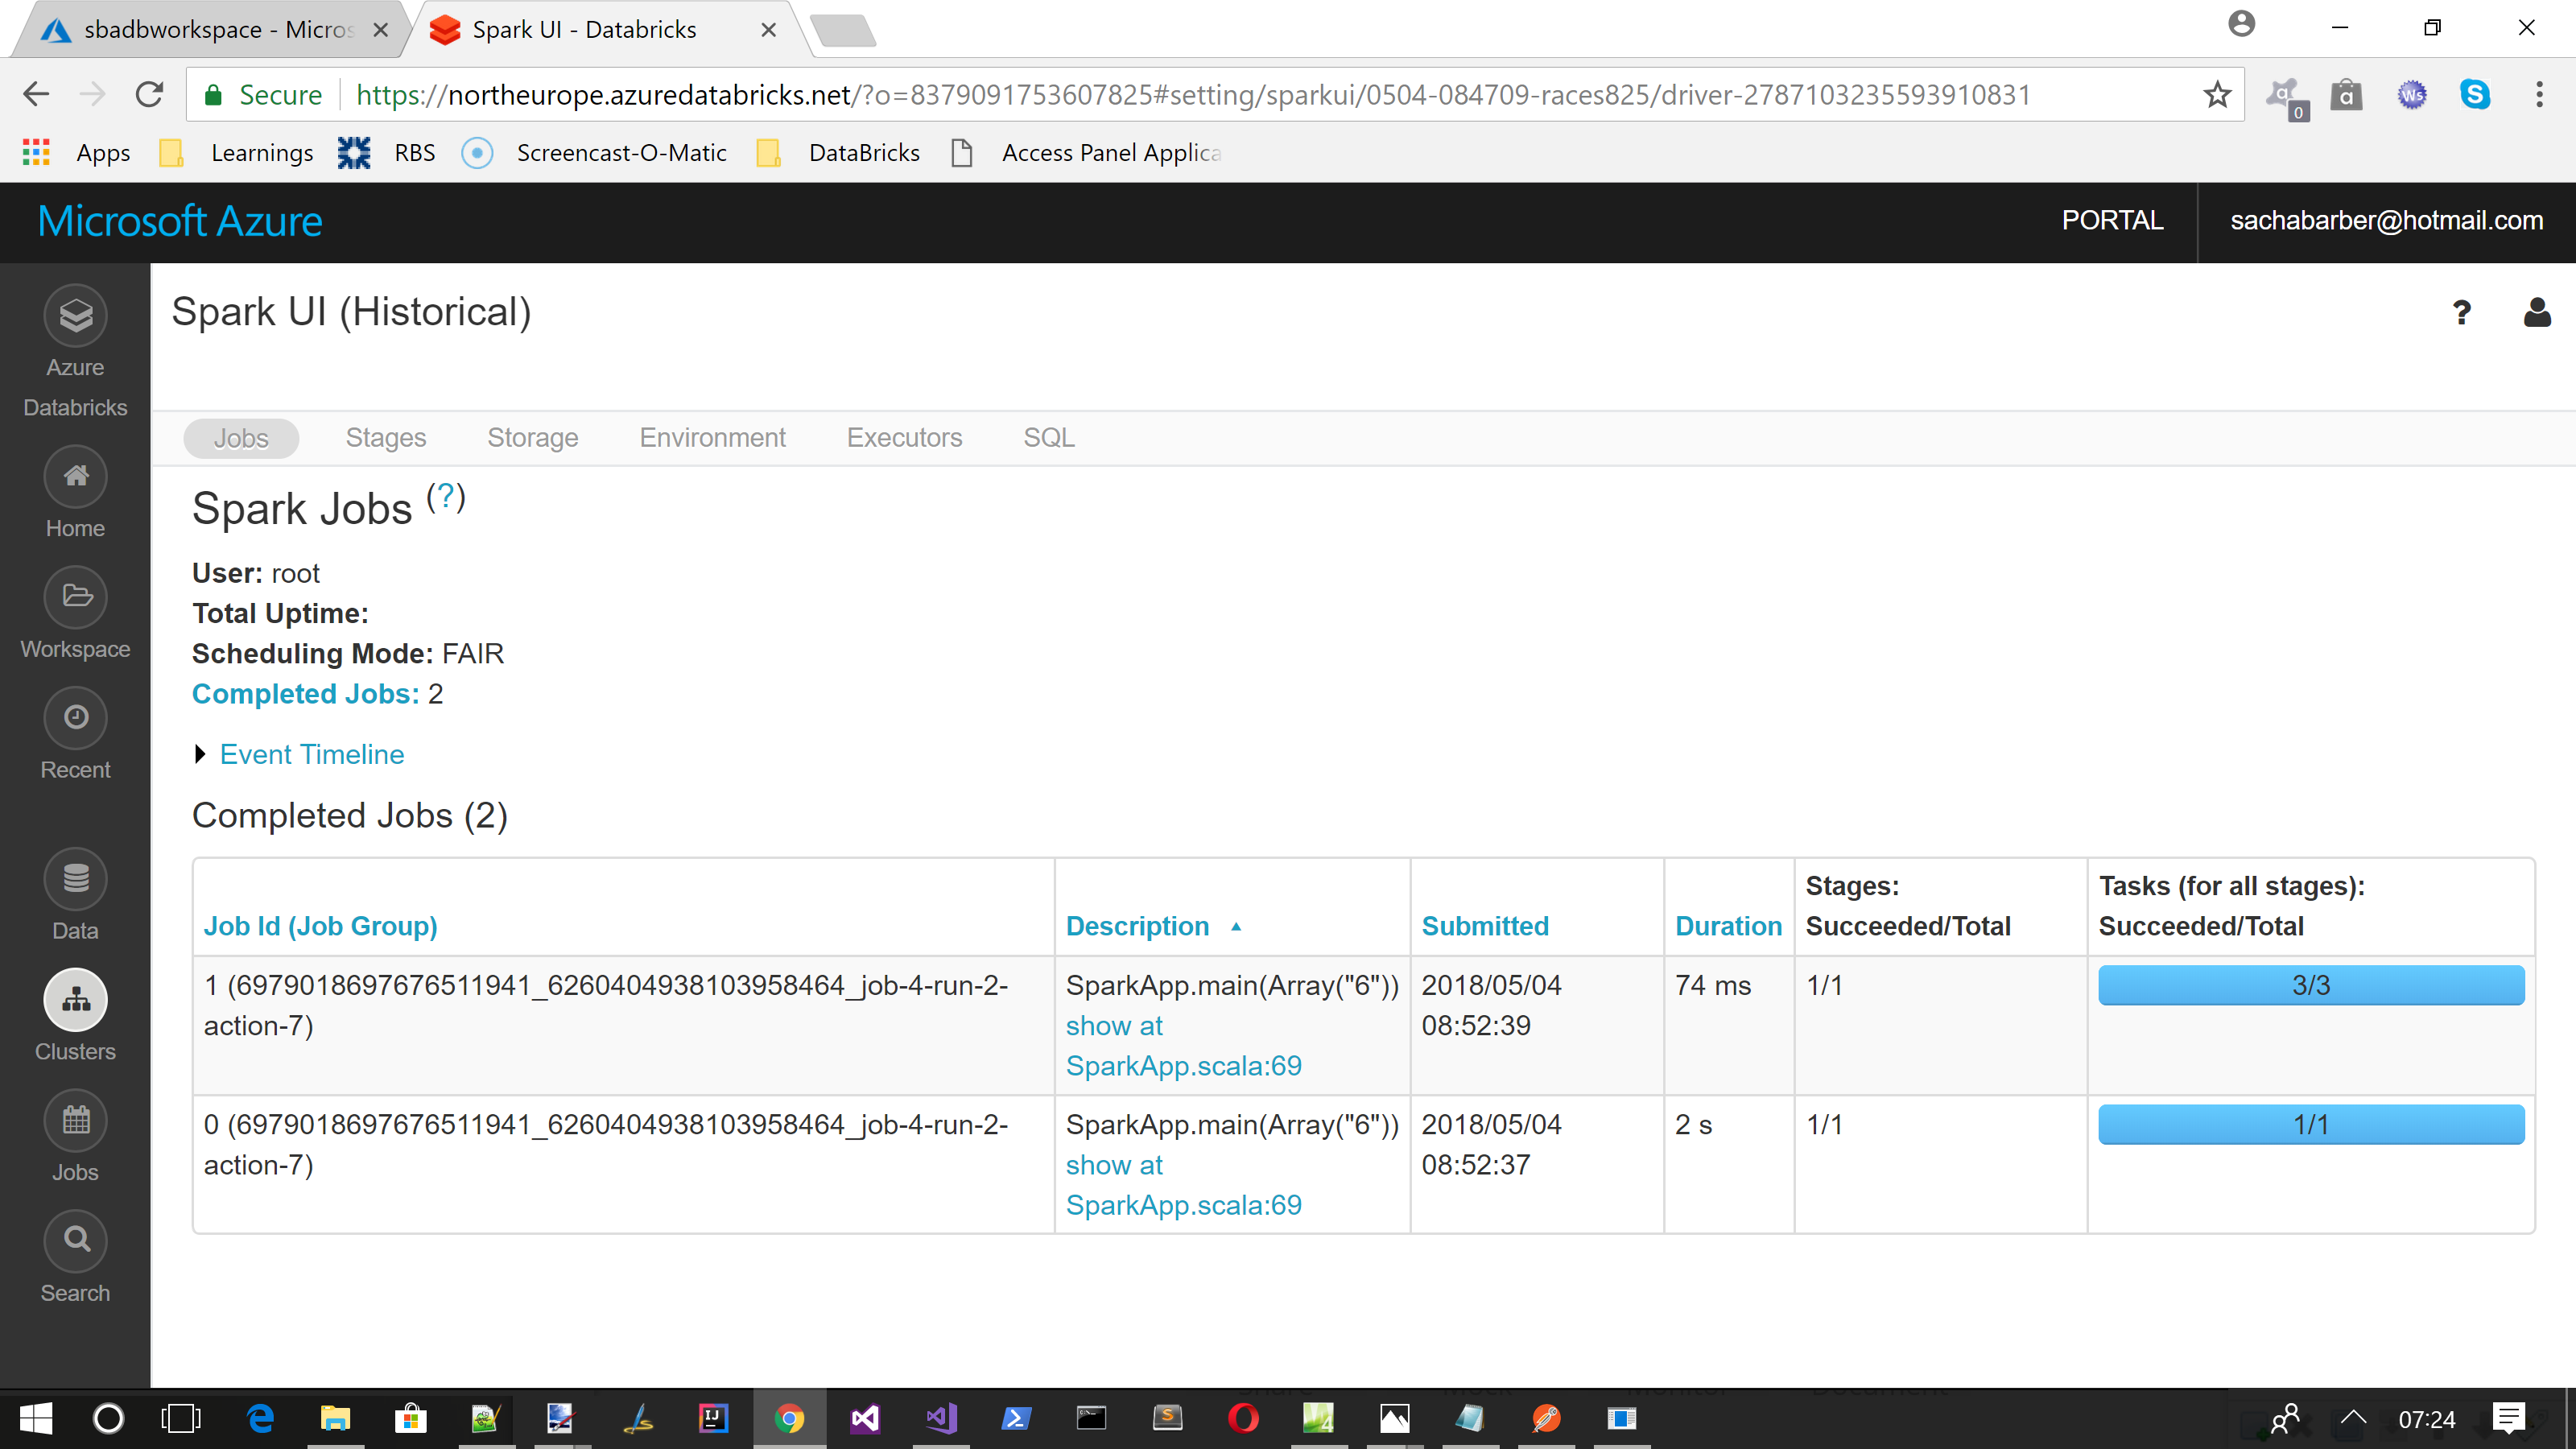Open Visual Studio from the taskbar
The height and width of the screenshot is (1449, 2576).
[x=865, y=1418]
